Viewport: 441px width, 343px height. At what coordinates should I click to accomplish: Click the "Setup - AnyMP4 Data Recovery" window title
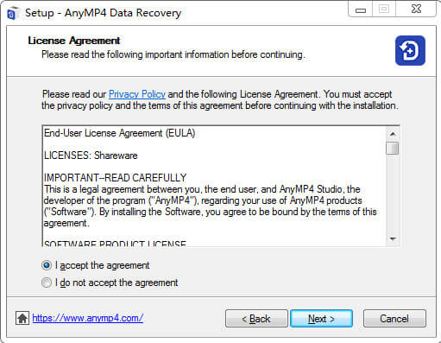[x=104, y=13]
